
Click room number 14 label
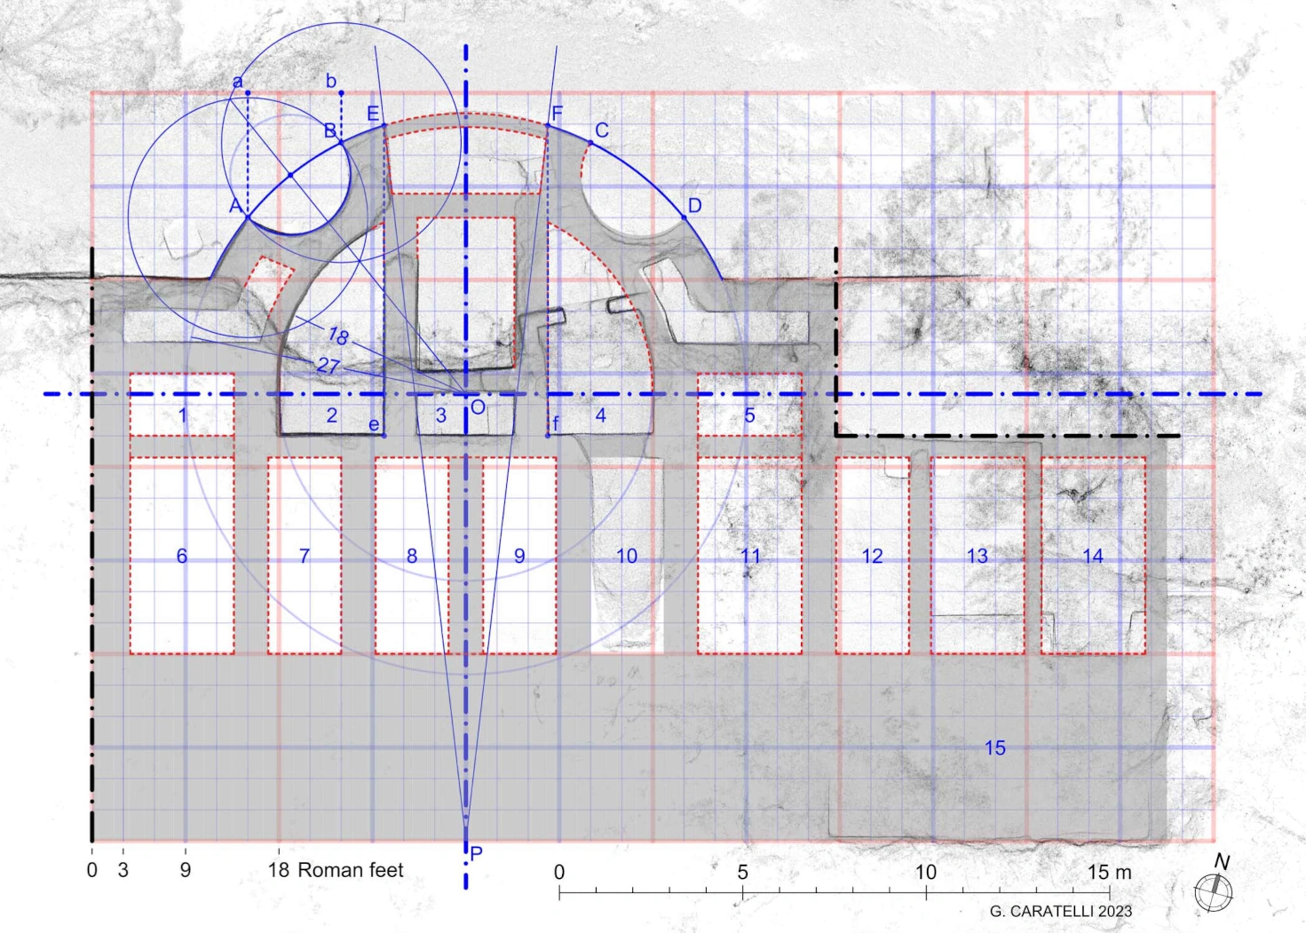tap(1092, 557)
